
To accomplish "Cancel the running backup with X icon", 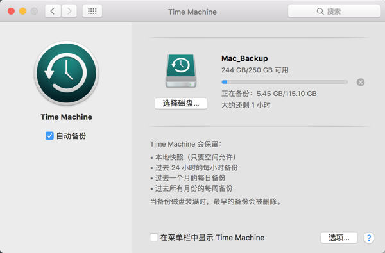I will click(361, 82).
